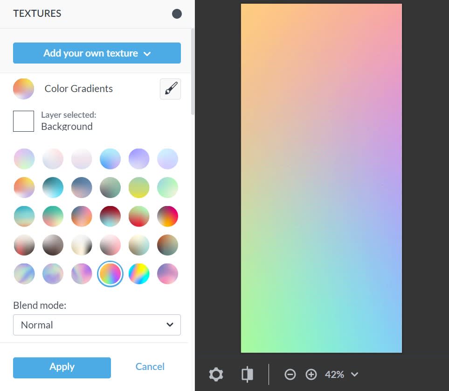Open the Color Gradients category thumbnail
The height and width of the screenshot is (391, 449).
(x=23, y=89)
